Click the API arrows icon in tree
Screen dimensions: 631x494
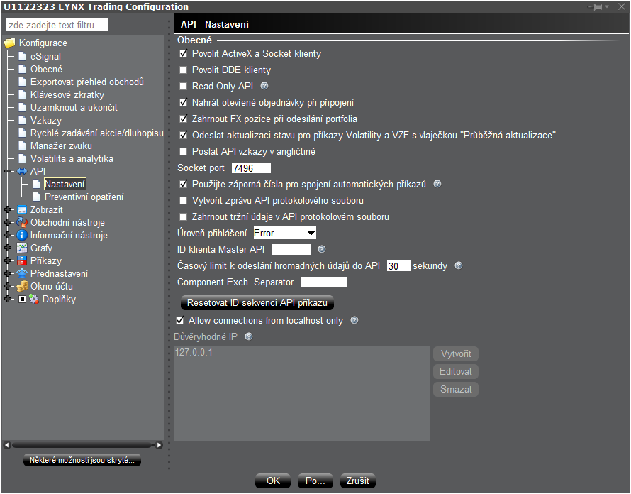(22, 171)
